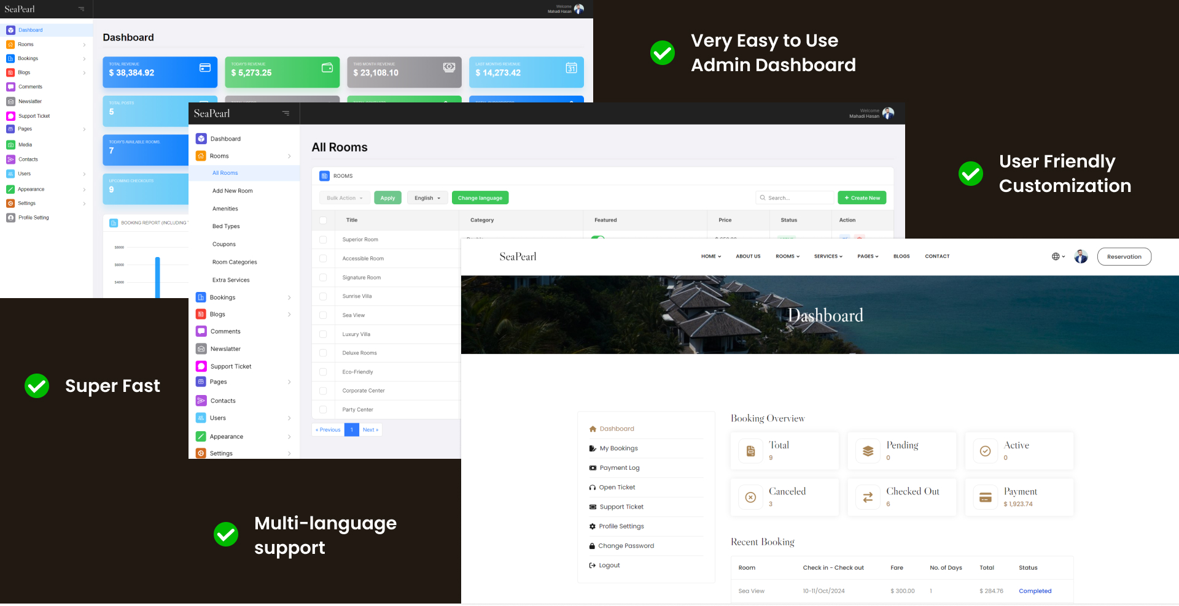Click the Canceled circle-x icon

coord(750,497)
